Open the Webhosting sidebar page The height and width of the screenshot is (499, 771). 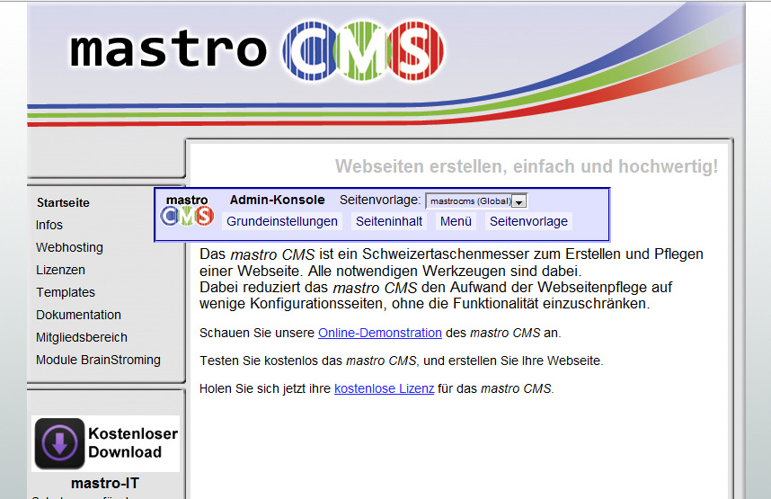pos(69,247)
